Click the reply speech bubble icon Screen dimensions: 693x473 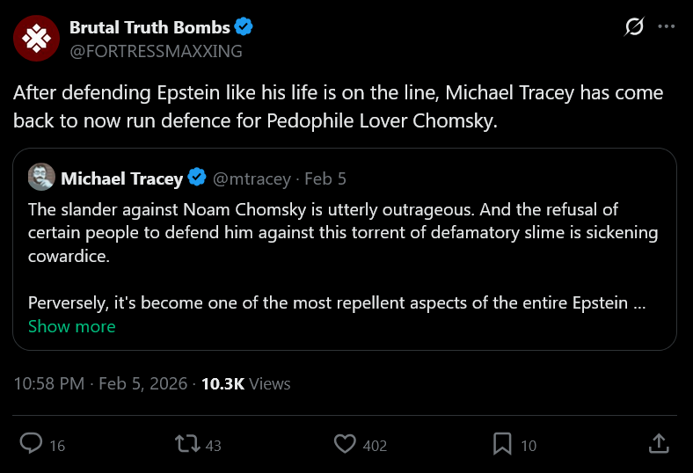pyautogui.click(x=32, y=444)
